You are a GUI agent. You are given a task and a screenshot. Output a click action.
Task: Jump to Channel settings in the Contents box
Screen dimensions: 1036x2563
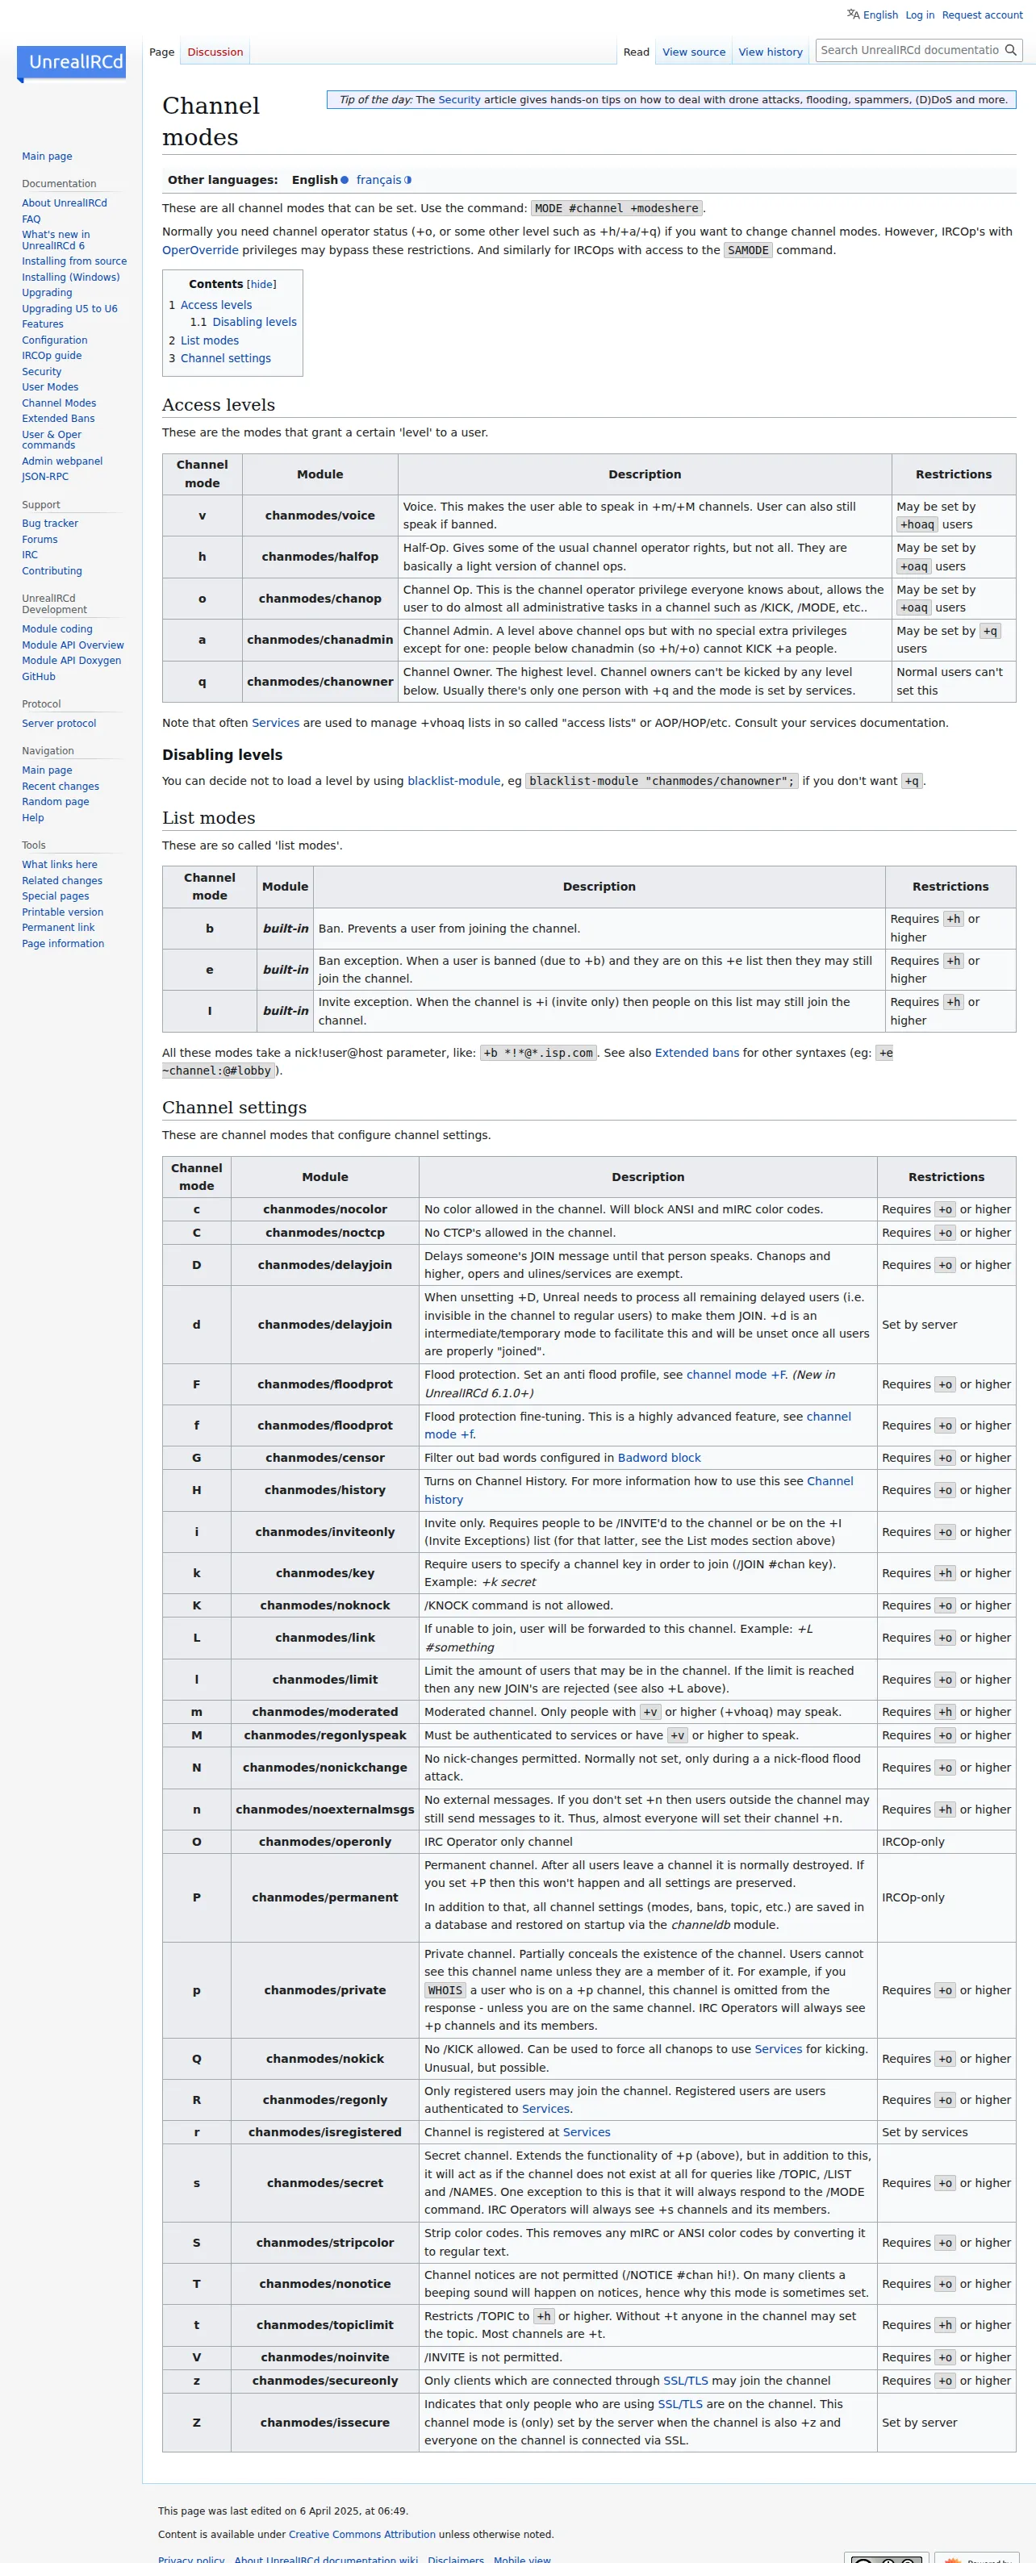[x=225, y=358]
